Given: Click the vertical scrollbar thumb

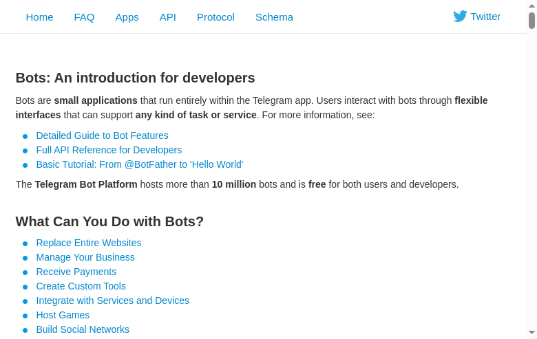Looking at the screenshot, I should (531, 21).
